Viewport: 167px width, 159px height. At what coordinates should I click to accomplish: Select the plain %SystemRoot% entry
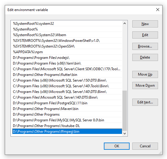(x=67, y=29)
